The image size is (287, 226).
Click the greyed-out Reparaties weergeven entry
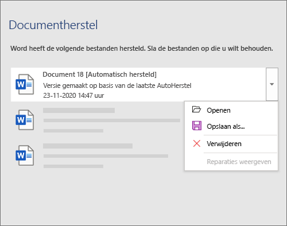click(231, 162)
